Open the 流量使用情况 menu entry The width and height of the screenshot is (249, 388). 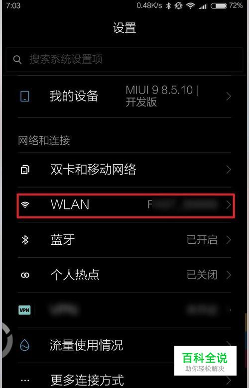pyautogui.click(x=124, y=345)
